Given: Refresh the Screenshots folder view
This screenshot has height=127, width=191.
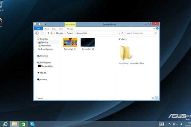Looking at the screenshot, I should pyautogui.click(x=123, y=33).
